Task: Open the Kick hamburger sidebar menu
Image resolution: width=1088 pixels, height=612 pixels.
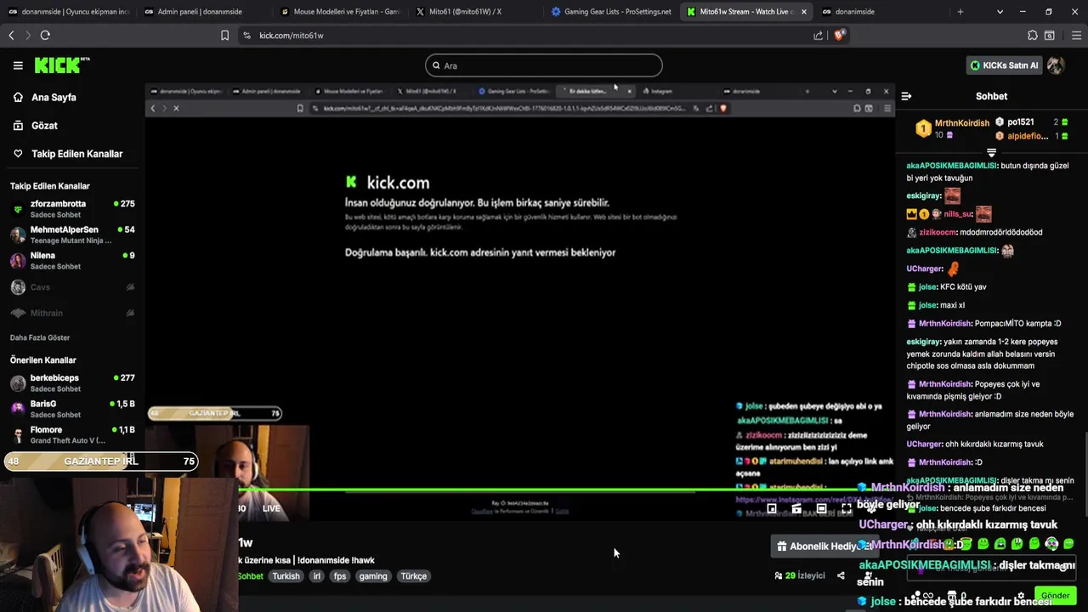Action: pos(18,65)
